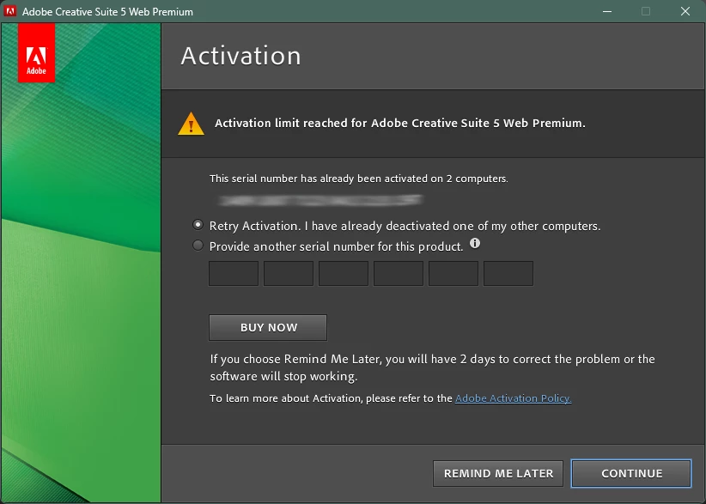Click the info icon beside serial number option
The width and height of the screenshot is (706, 504).
(x=475, y=244)
